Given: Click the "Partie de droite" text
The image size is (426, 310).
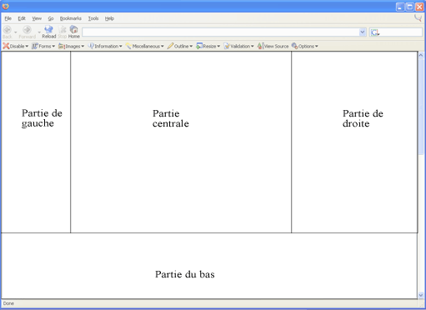Looking at the screenshot, I should click(x=363, y=118).
